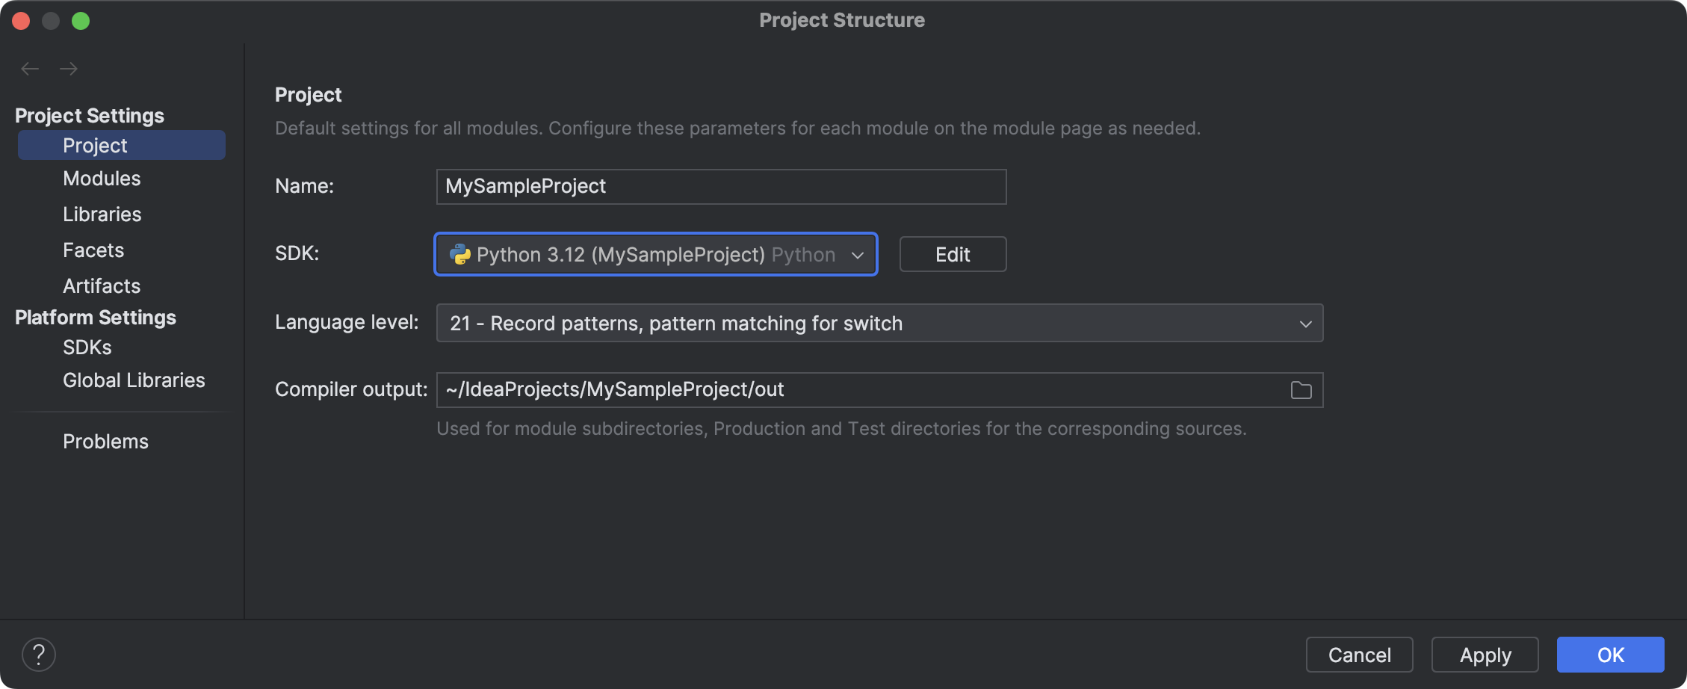
Task: Open the folder browser for Compiler output
Action: [x=1300, y=389]
